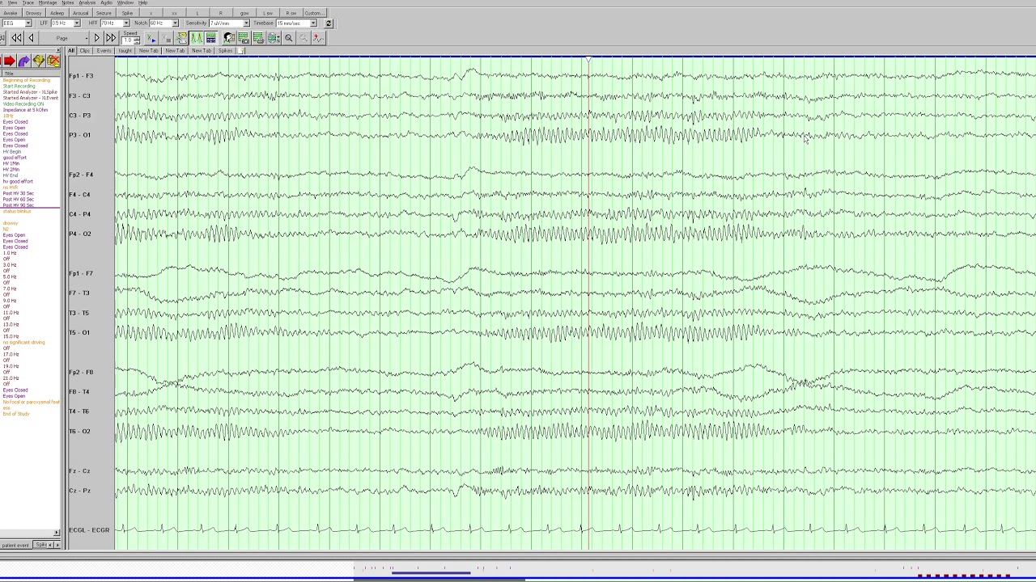Screen dimensions: 1036x582
Task: Click the print traces icon
Action: pyautogui.click(x=258, y=38)
